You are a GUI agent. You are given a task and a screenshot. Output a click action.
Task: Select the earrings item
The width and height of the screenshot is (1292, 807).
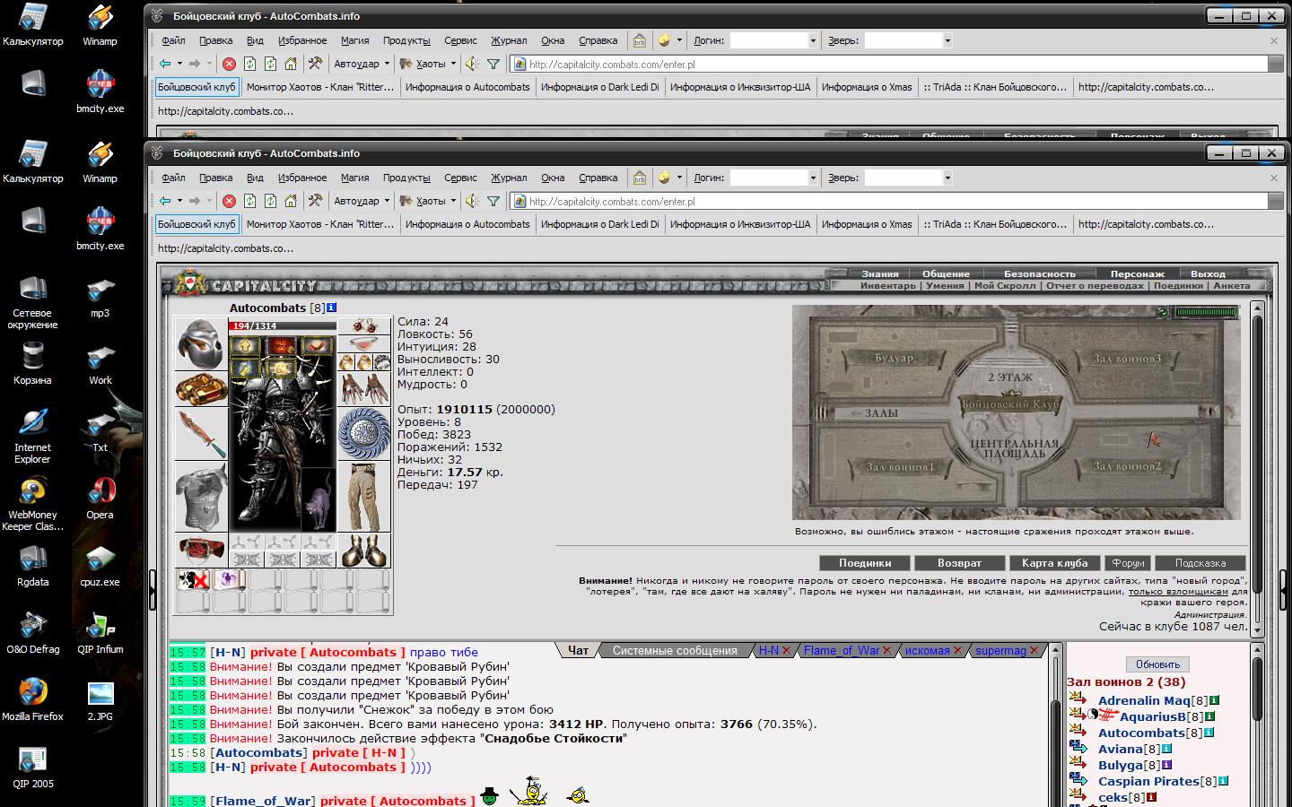(x=364, y=325)
